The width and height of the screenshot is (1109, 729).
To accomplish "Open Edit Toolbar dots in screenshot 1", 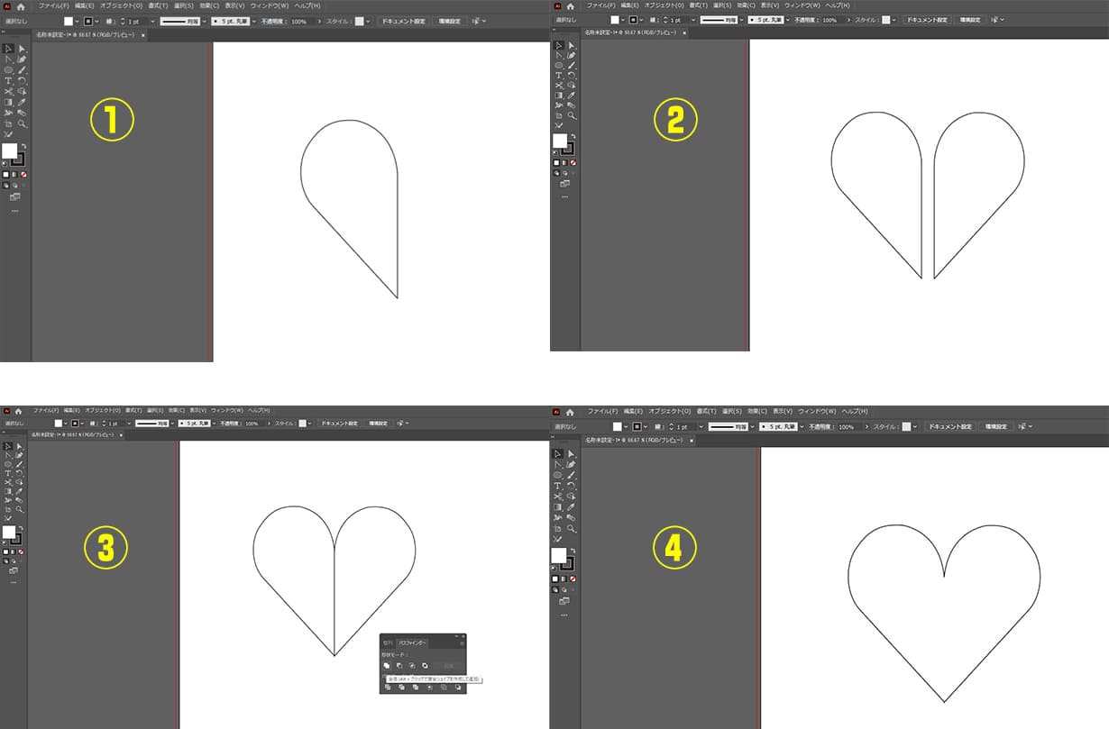I will pyautogui.click(x=14, y=211).
